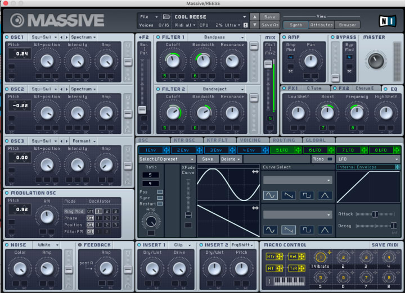Switch to Browser view
Image resolution: width=405 pixels, height=293 pixels.
(347, 25)
